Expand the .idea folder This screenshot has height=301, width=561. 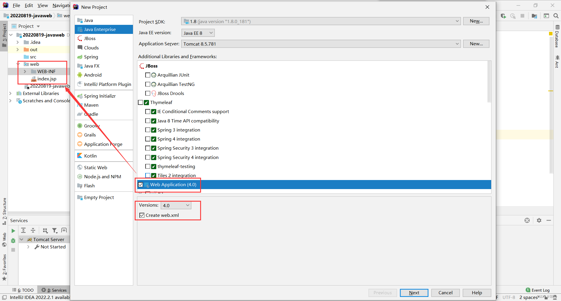coord(18,42)
